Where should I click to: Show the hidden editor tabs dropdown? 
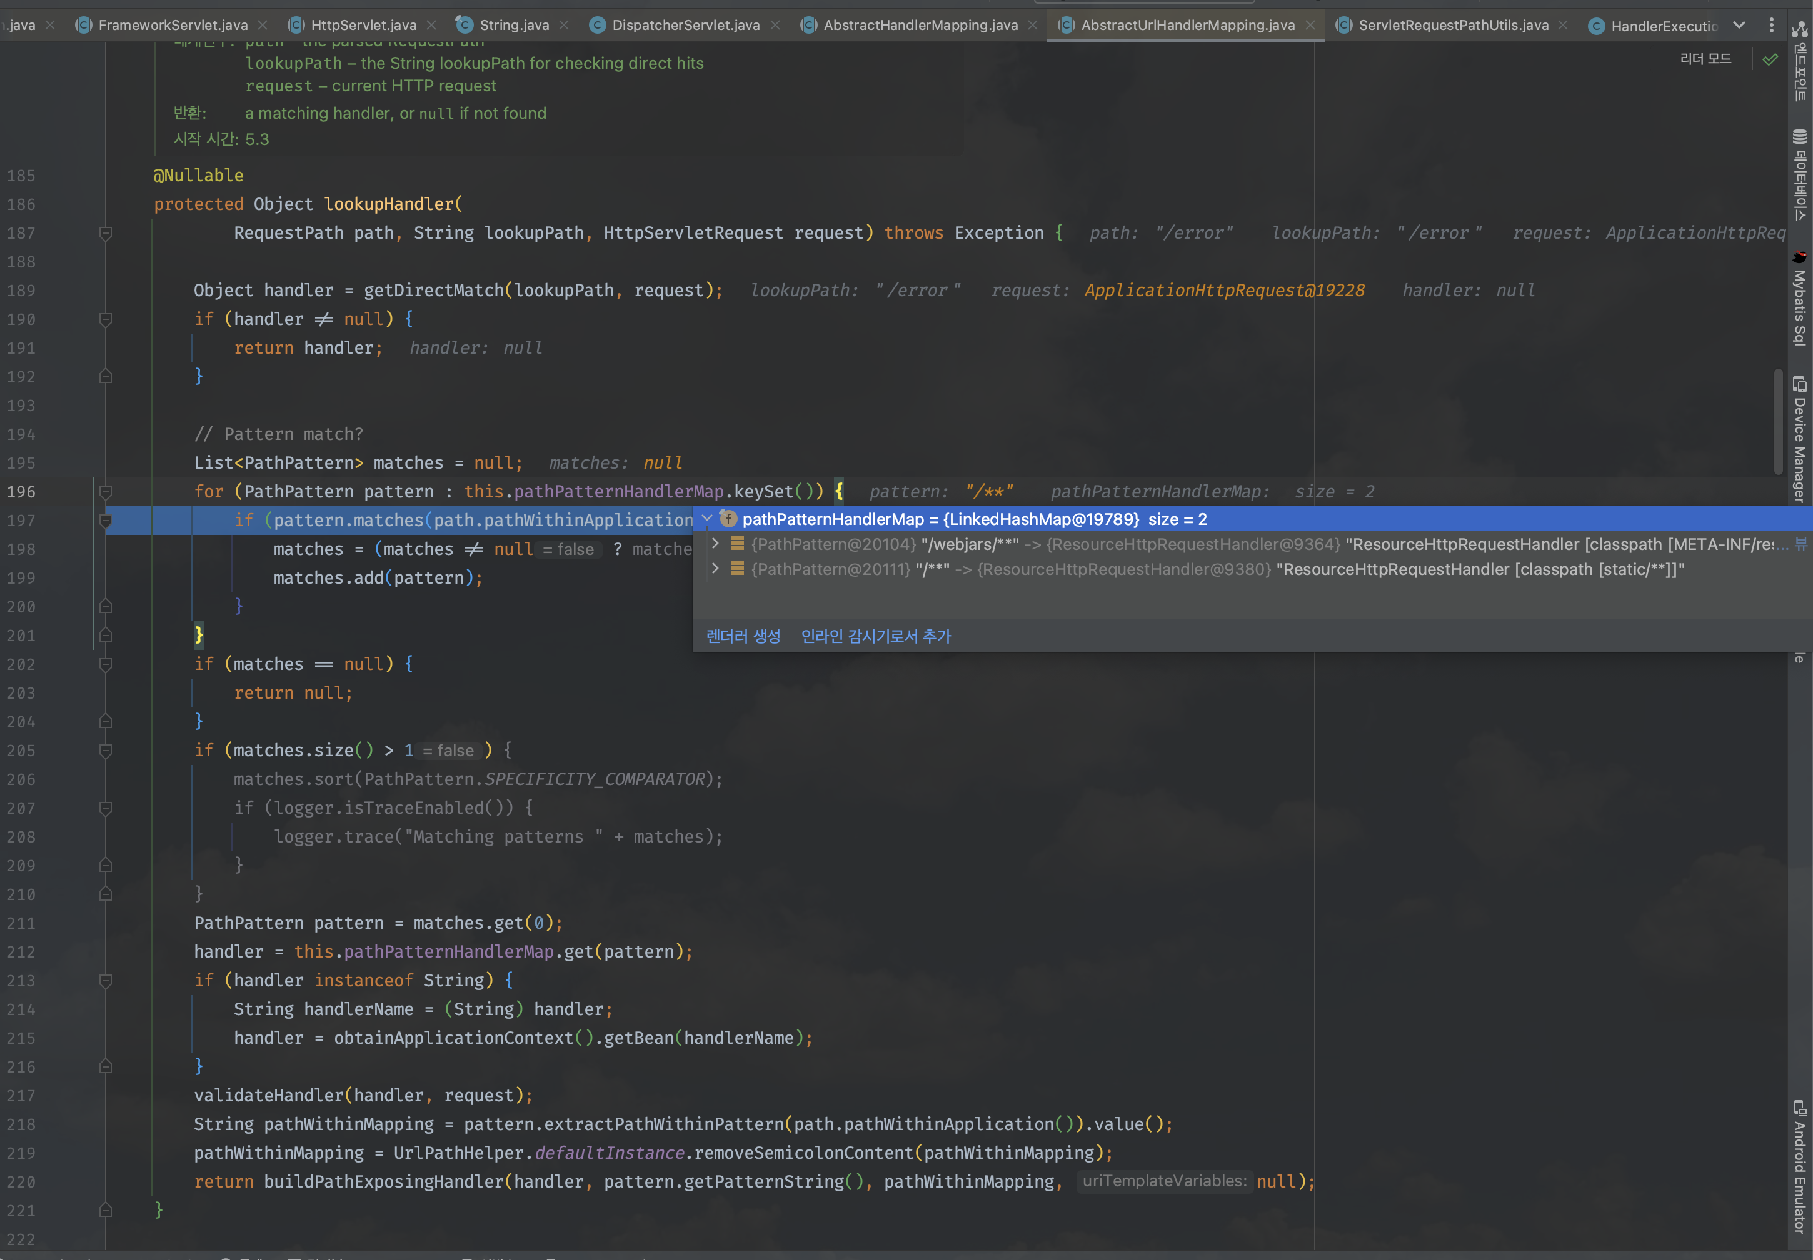[x=1739, y=25]
